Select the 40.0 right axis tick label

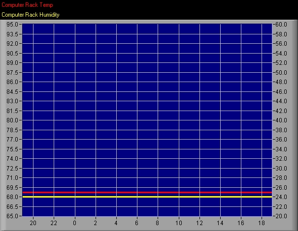pos(281,120)
